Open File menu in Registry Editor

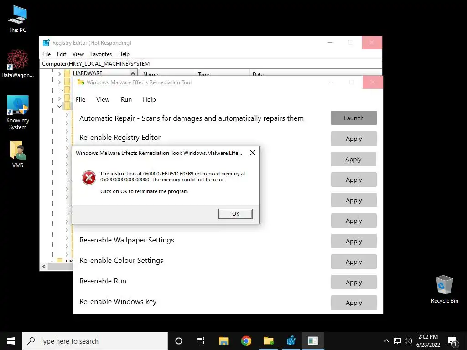(x=47, y=54)
